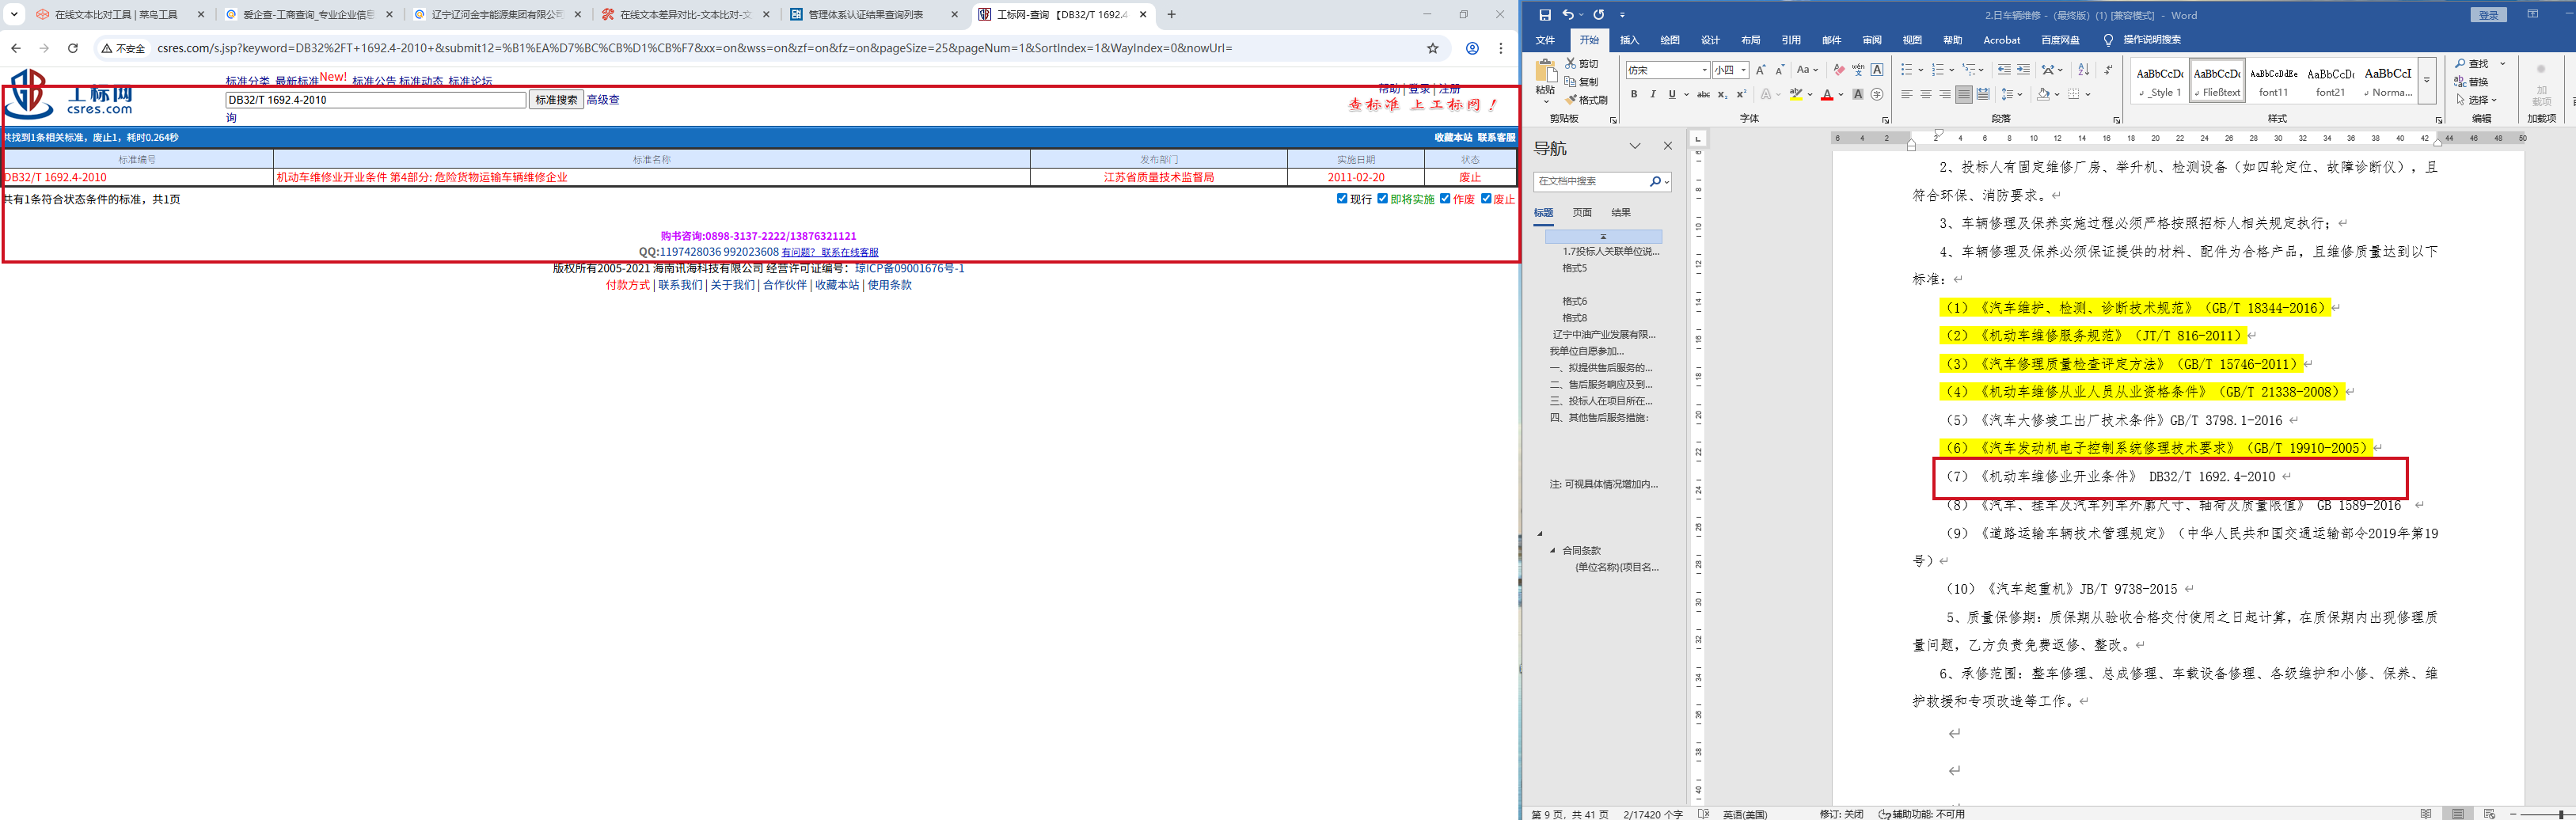Center-align the paragraph text
The height and width of the screenshot is (820, 2576).
click(x=1926, y=95)
